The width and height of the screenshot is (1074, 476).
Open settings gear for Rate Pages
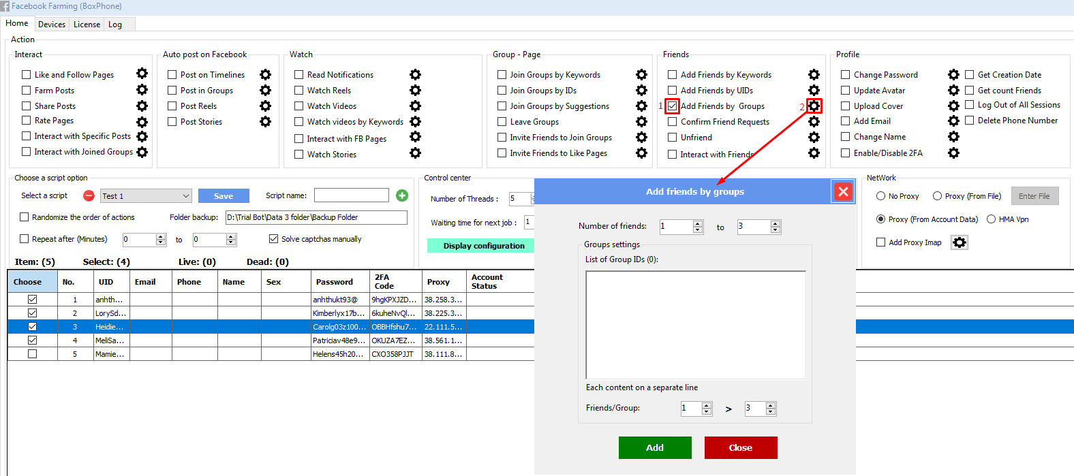point(142,122)
